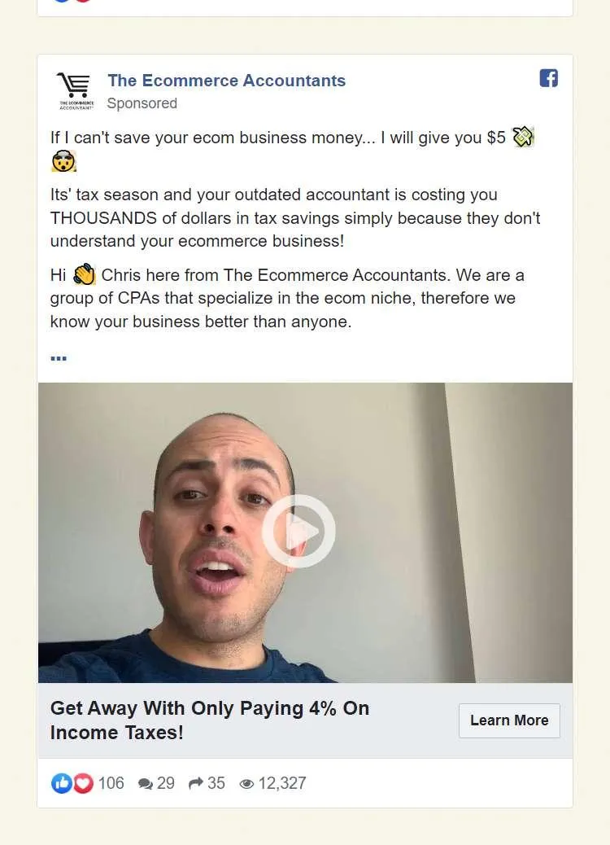Click the share arrow icon
Image resolution: width=610 pixels, height=845 pixels.
point(196,783)
